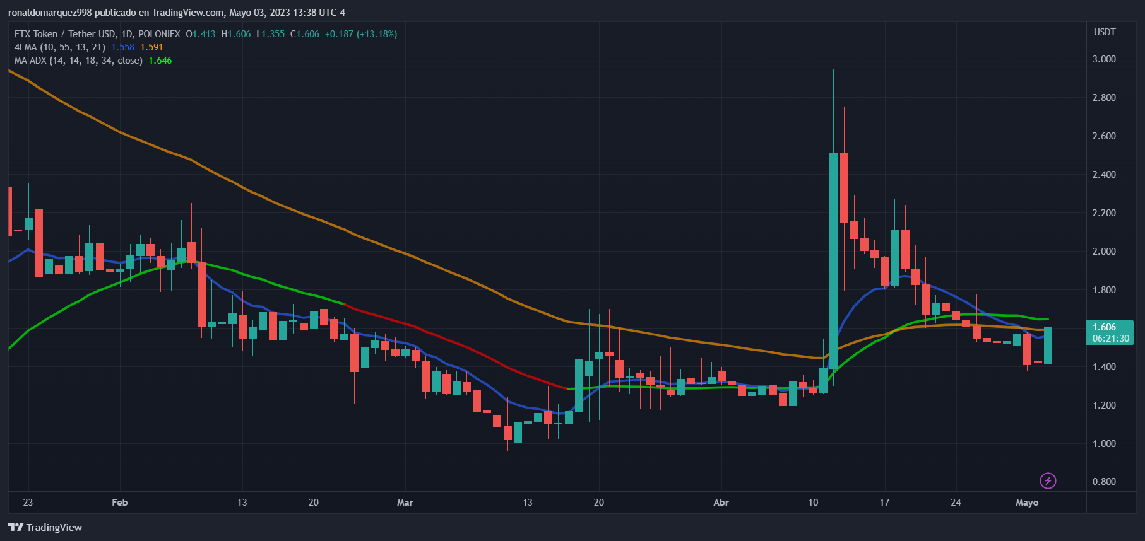Click the TradingView logo
1145x541 pixels.
(x=45, y=527)
